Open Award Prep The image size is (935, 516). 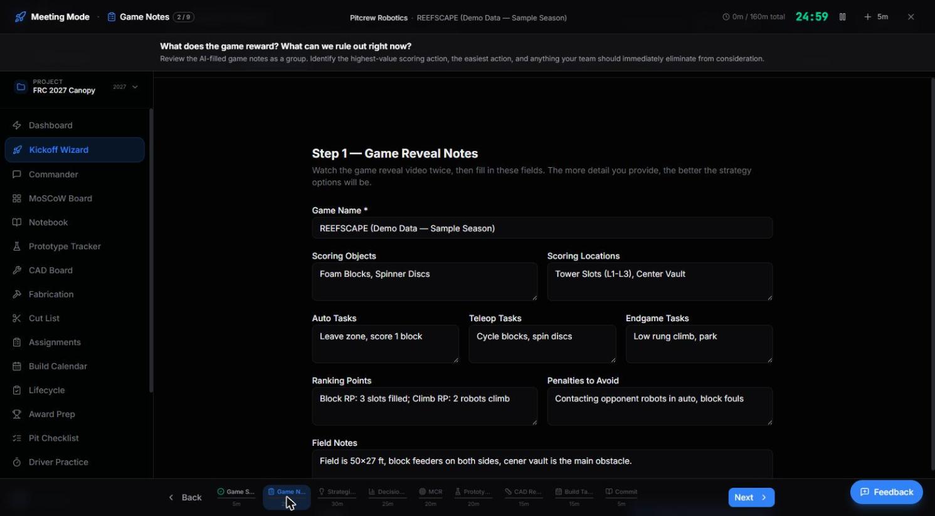(75, 414)
